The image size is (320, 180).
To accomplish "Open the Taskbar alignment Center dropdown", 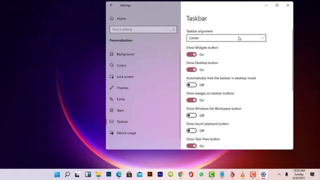I will point(226,38).
